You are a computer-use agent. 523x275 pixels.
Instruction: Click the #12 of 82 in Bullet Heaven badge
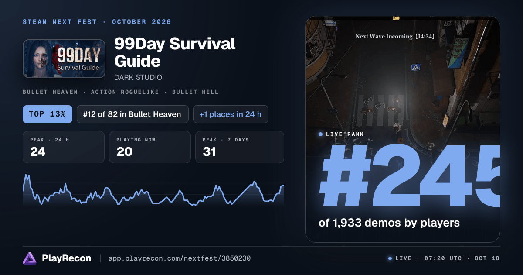point(132,114)
